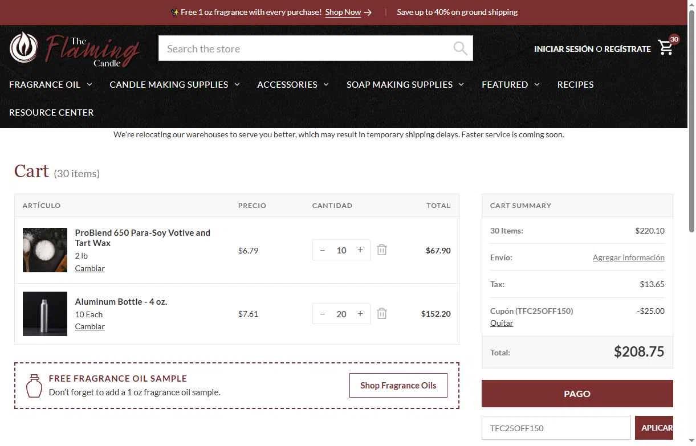Expand Accessories menu
Image resolution: width=696 pixels, height=446 pixels.
coord(293,84)
